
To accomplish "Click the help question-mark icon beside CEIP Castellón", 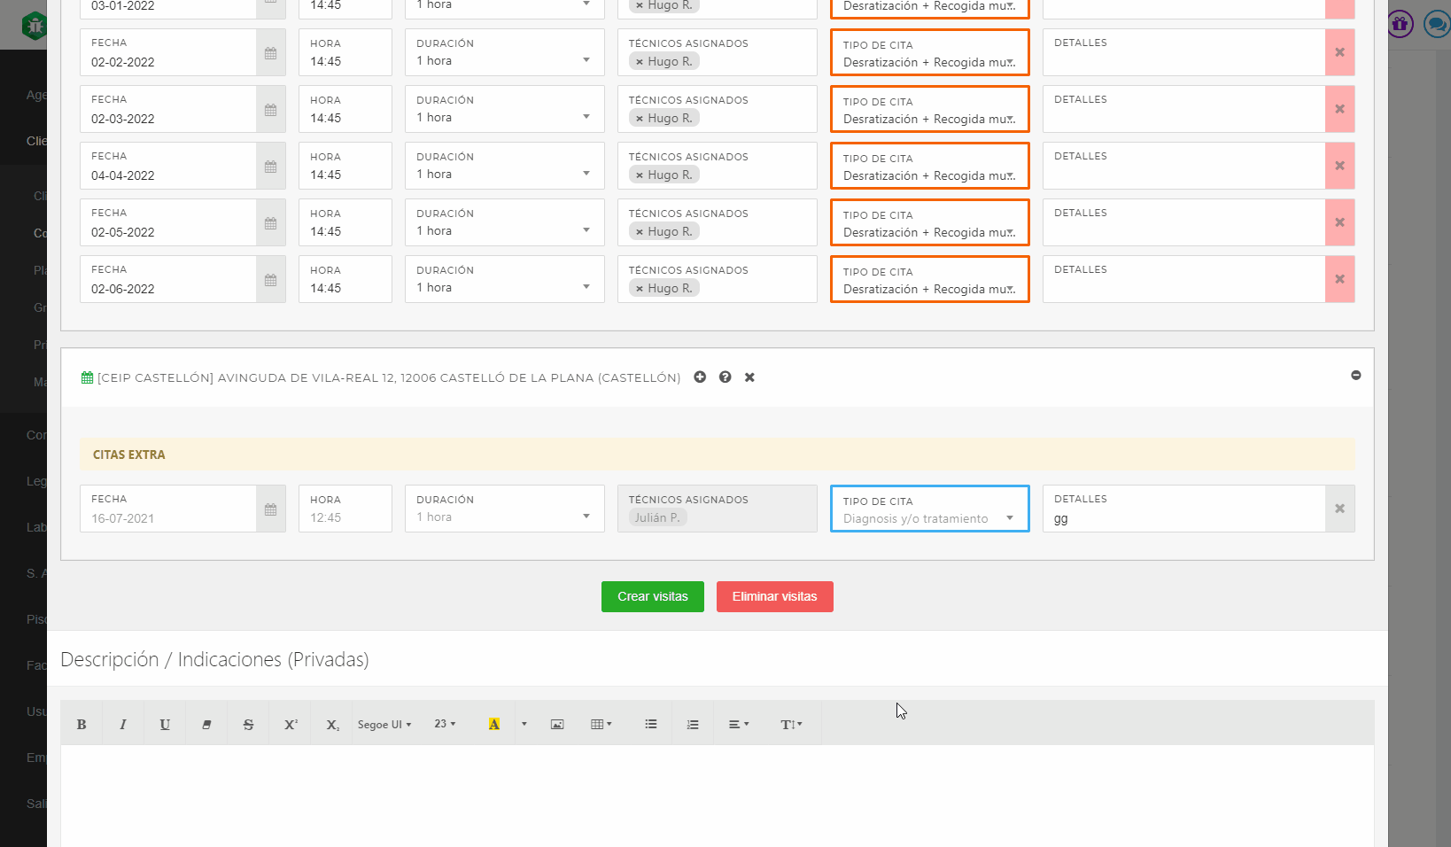I will (x=725, y=377).
